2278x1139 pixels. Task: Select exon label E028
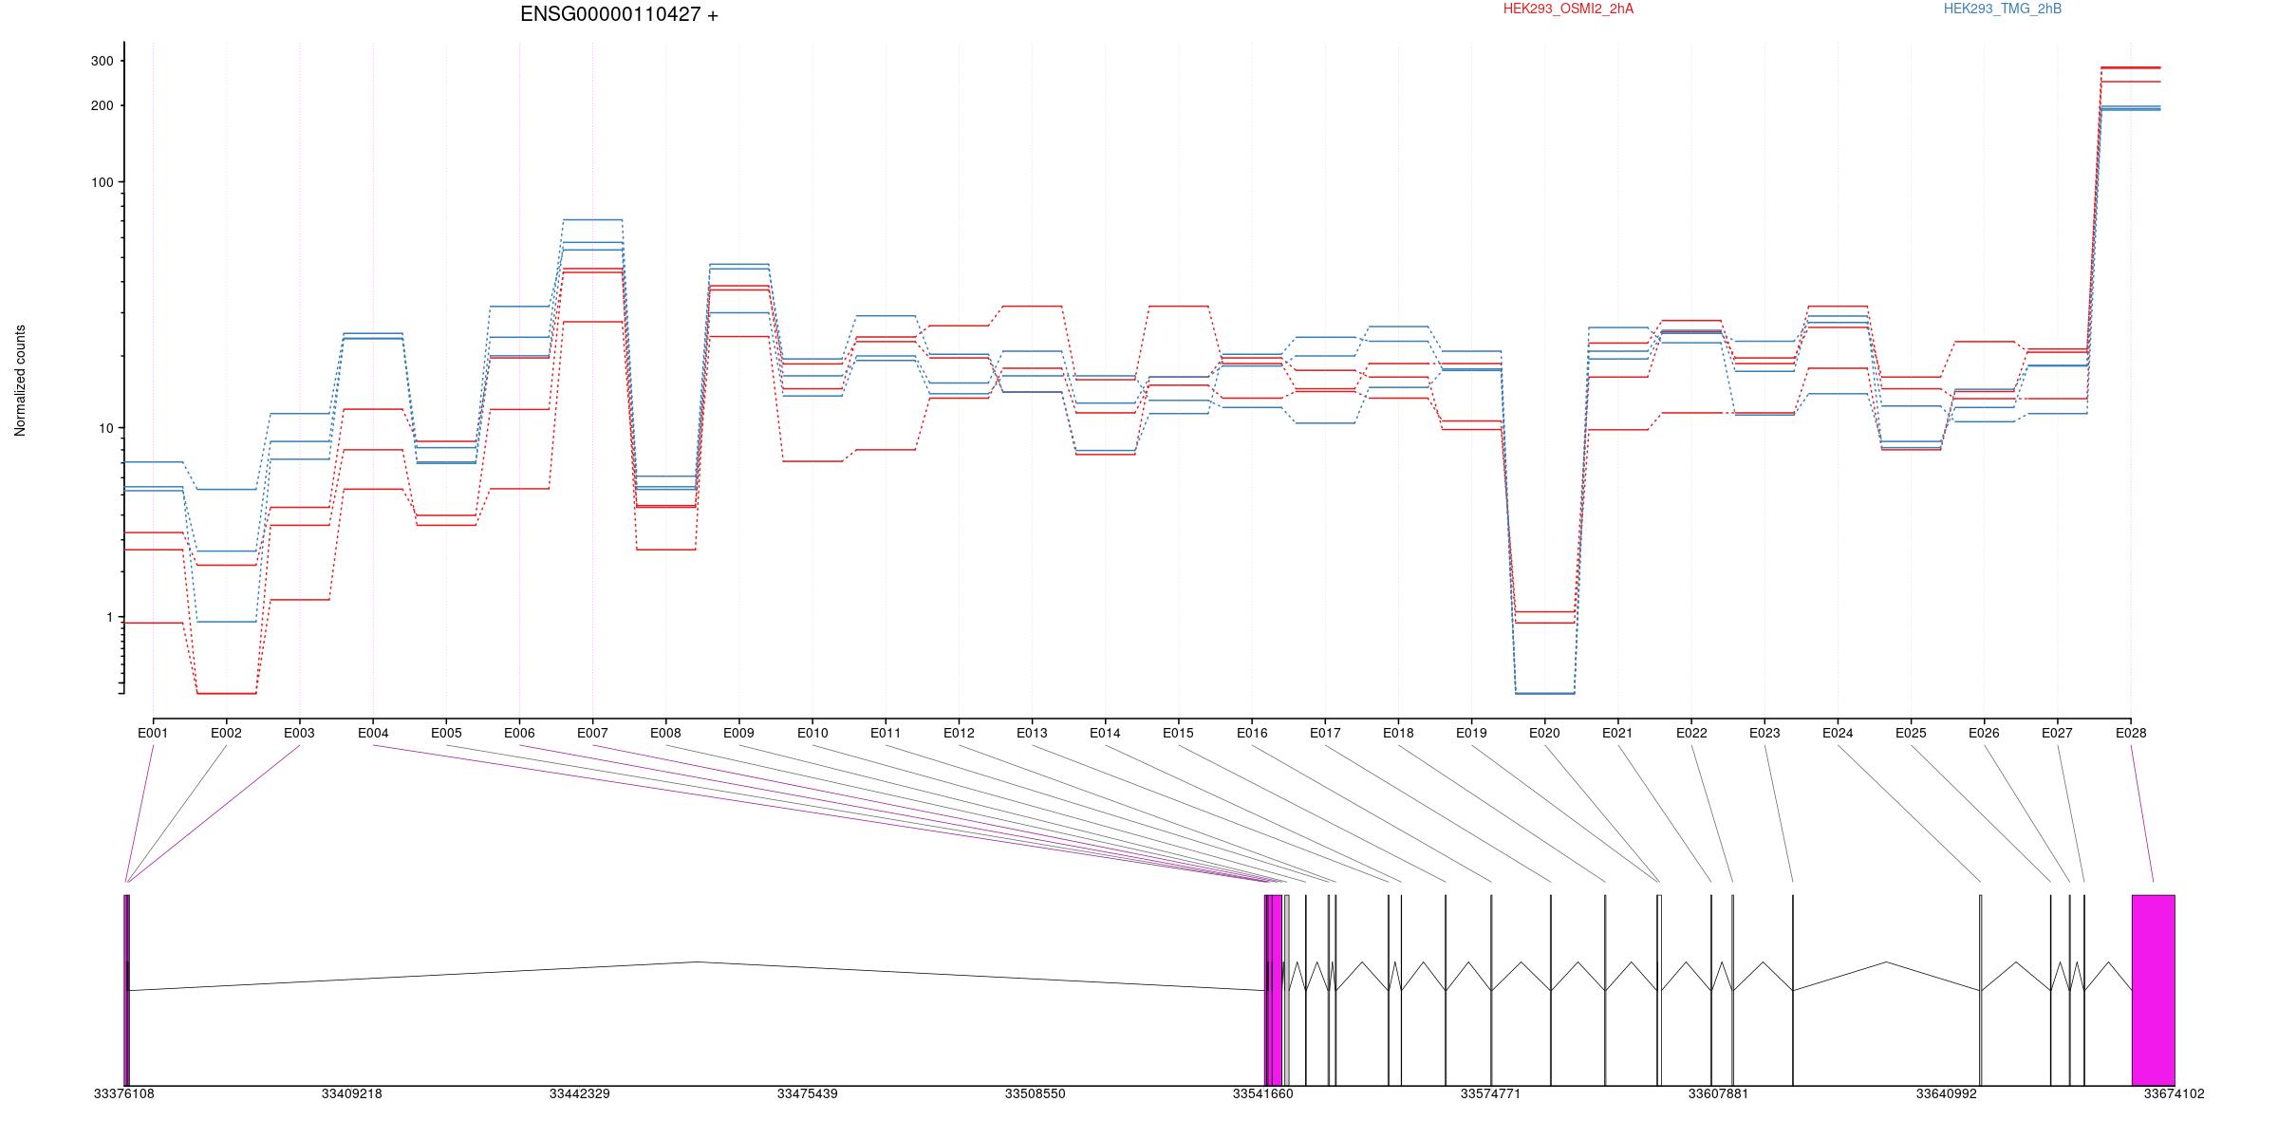click(x=2131, y=733)
